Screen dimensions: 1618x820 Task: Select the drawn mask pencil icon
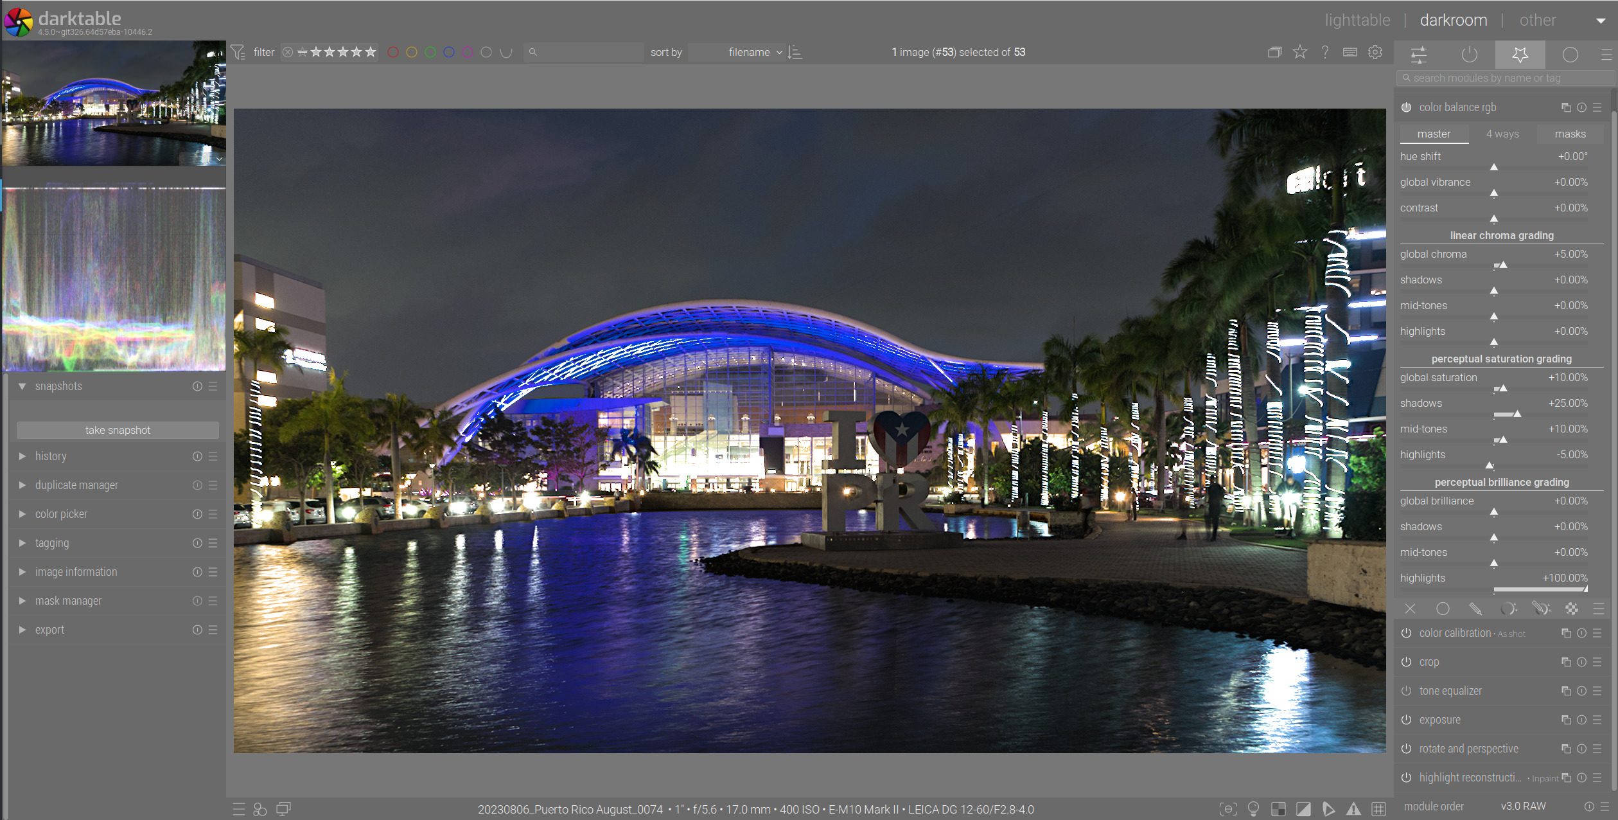pos(1475,609)
